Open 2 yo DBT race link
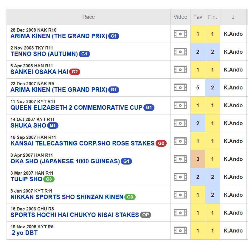This screenshot has width=248, height=245. [x=24, y=233]
